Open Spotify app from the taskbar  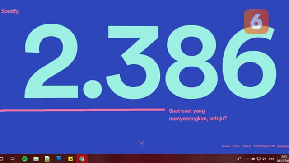coord(24,159)
